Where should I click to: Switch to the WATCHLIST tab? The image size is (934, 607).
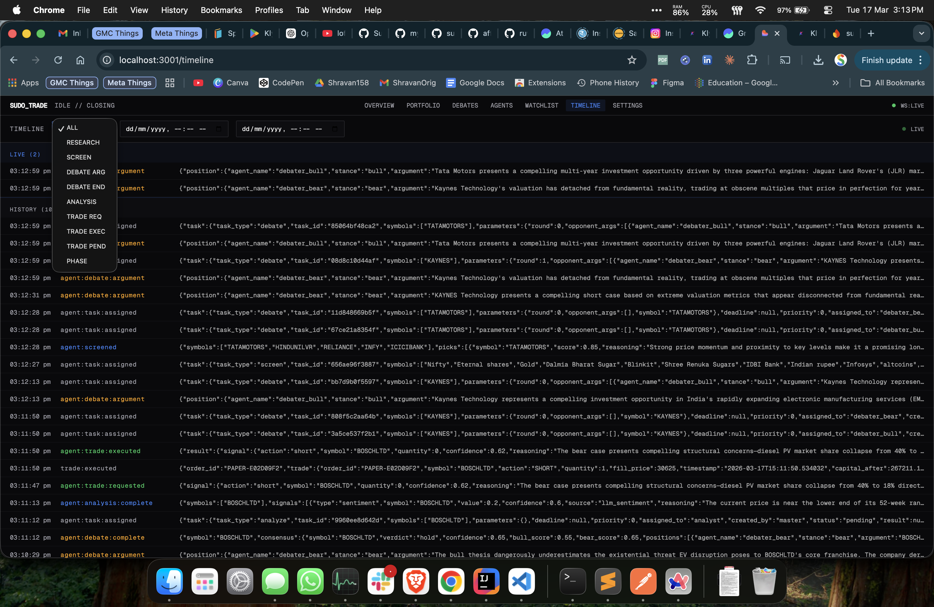[x=541, y=106]
